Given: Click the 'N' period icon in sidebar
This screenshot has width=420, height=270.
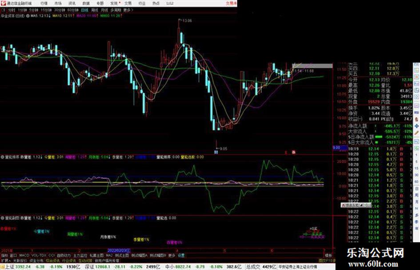Looking at the screenshot, I should pyautogui.click(x=416, y=208).
